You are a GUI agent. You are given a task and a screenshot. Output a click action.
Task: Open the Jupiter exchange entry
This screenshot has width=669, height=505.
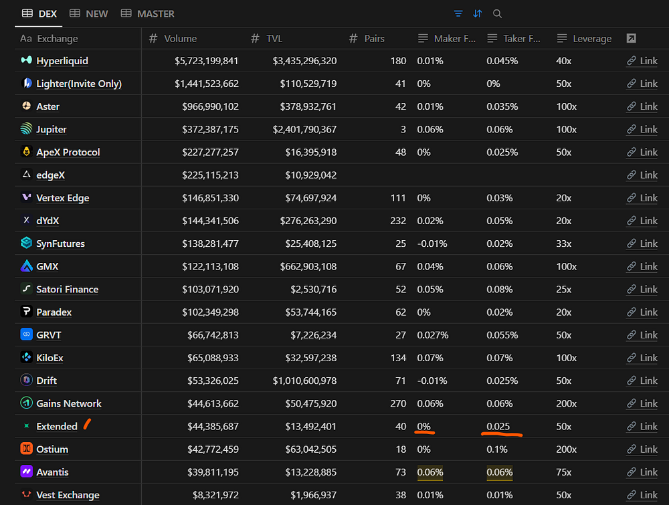pos(52,129)
